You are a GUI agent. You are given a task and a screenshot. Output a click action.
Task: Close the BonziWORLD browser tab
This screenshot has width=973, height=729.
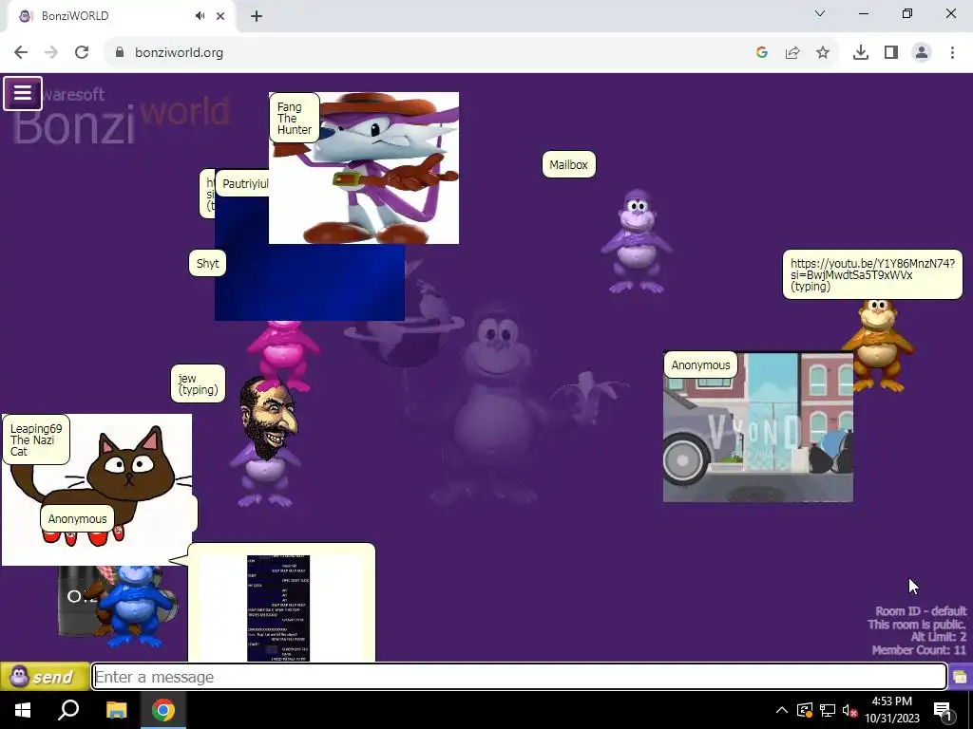click(x=220, y=16)
